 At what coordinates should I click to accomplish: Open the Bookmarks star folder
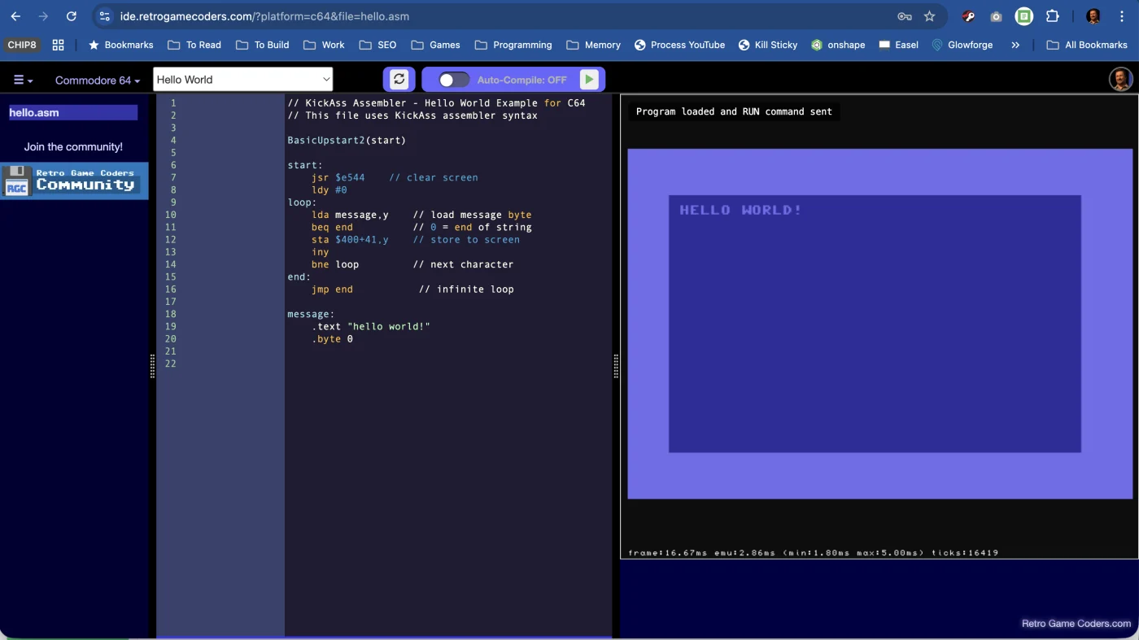point(120,45)
